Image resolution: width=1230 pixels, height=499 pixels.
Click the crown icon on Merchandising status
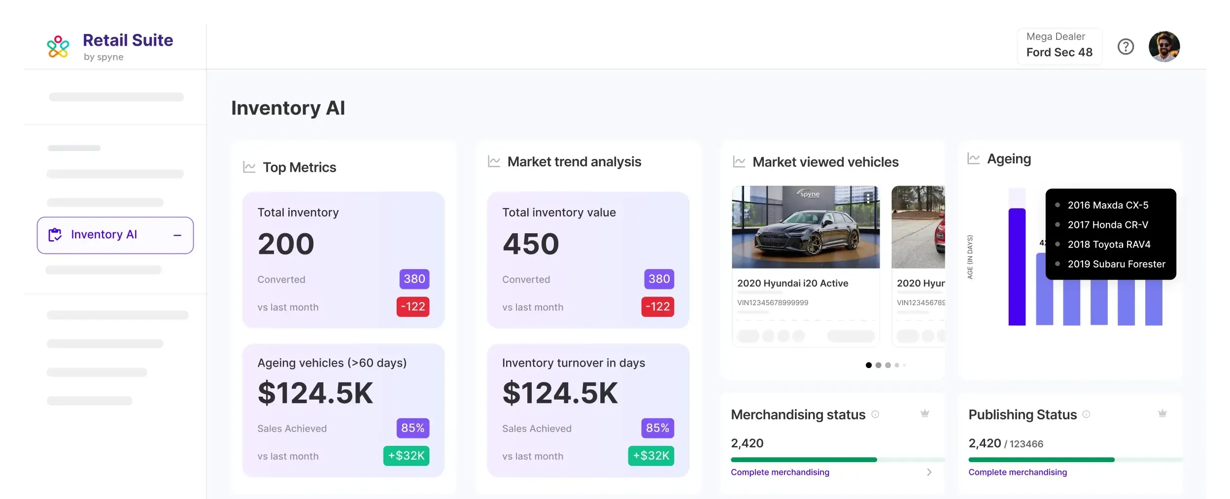[924, 414]
